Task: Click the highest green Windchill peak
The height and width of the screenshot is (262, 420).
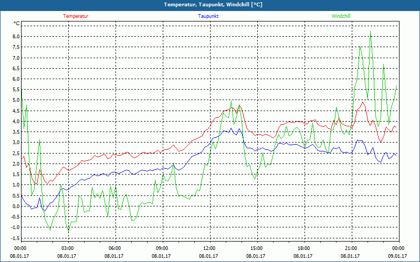Action: click(x=370, y=31)
